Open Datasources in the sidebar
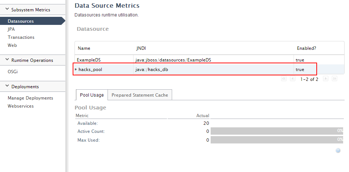This screenshot has width=349, height=172. click(21, 21)
